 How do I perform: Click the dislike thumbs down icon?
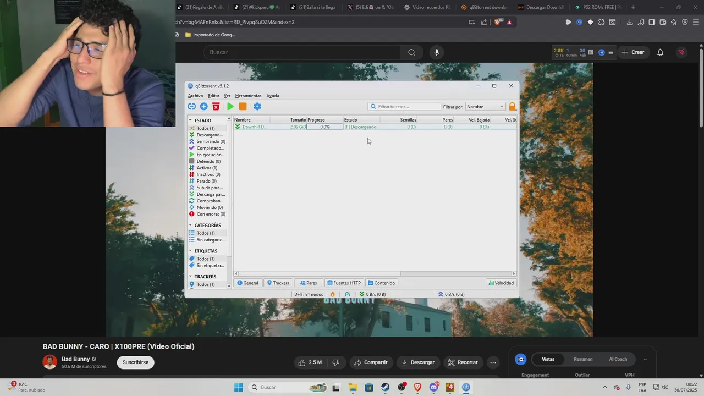click(335, 362)
